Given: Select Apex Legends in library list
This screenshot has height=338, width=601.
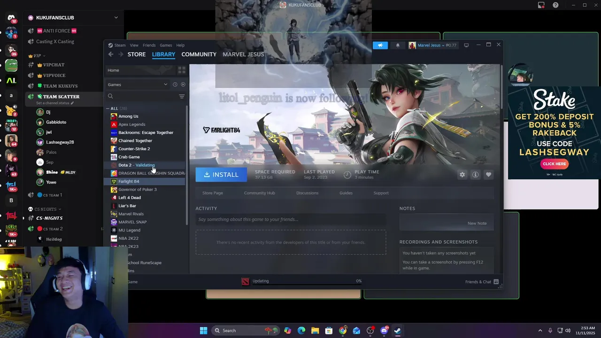Looking at the screenshot, I should pos(131,124).
